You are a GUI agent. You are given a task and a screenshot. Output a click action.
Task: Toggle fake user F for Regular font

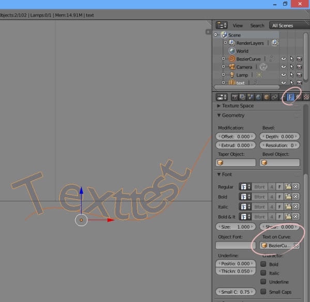pos(280,187)
